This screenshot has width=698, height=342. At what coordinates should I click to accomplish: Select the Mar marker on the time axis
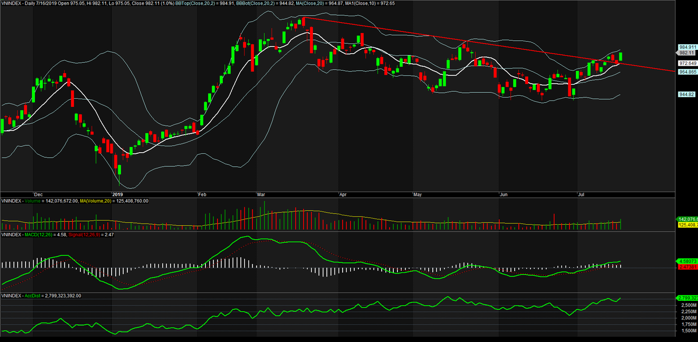[261, 194]
